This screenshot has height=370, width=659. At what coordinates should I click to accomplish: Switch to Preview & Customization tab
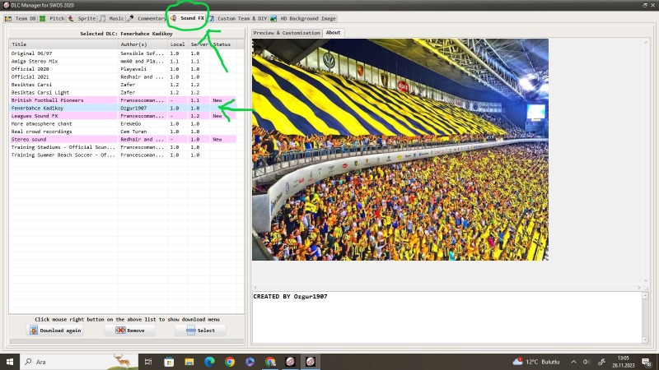point(287,33)
